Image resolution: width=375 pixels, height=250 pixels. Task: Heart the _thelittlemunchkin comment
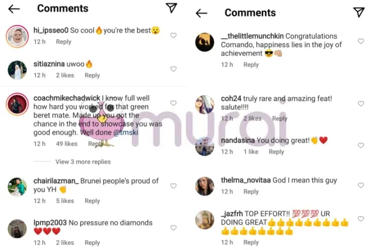click(x=361, y=41)
